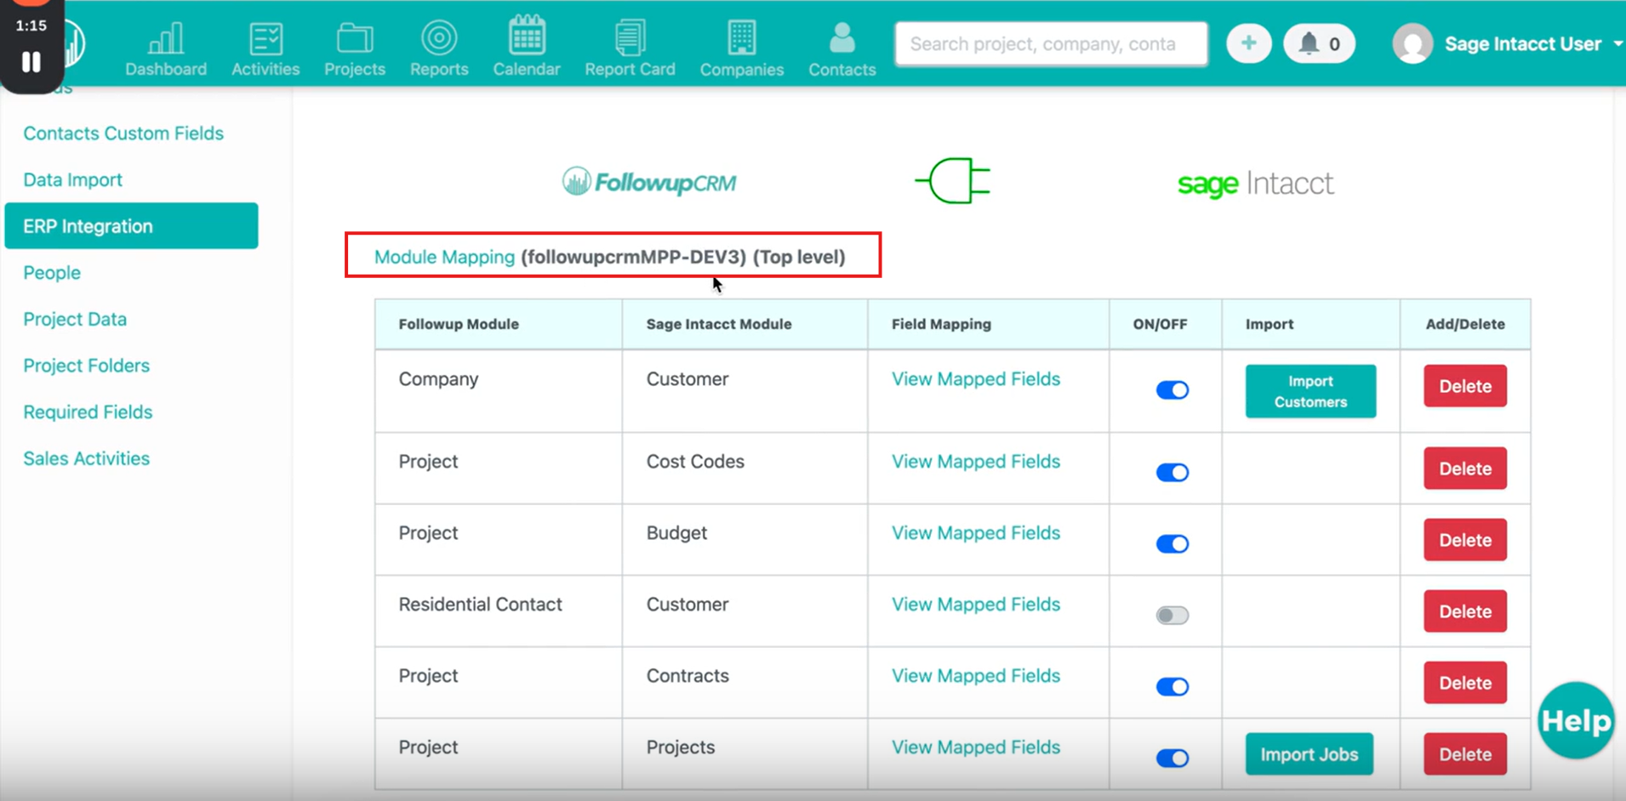
Task: Open Data Import in the sidebar
Action: 72,179
